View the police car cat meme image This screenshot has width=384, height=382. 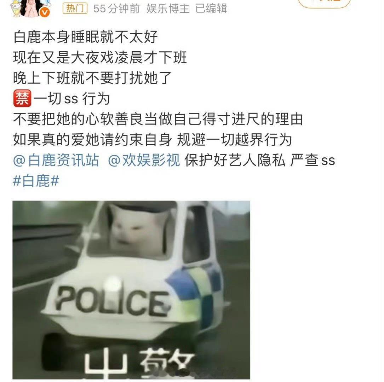point(131,290)
